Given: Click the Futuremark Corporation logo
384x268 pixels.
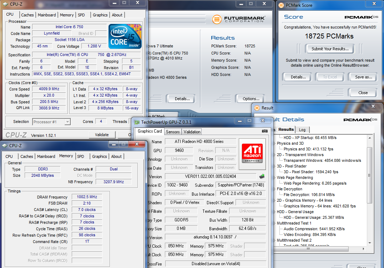Looking at the screenshot, I should coord(239,19).
